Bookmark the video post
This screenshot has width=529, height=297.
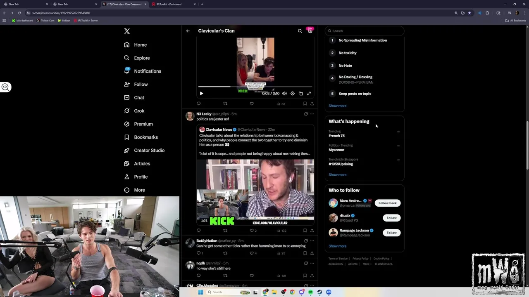coord(305,104)
